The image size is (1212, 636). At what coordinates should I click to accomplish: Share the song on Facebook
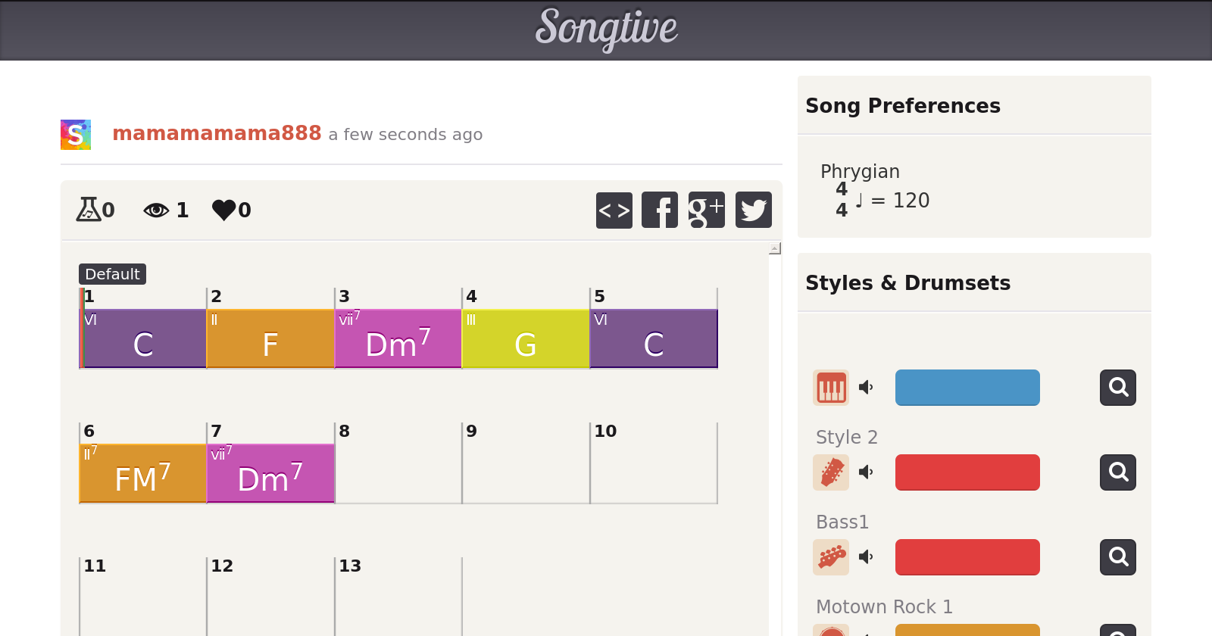tap(660, 210)
